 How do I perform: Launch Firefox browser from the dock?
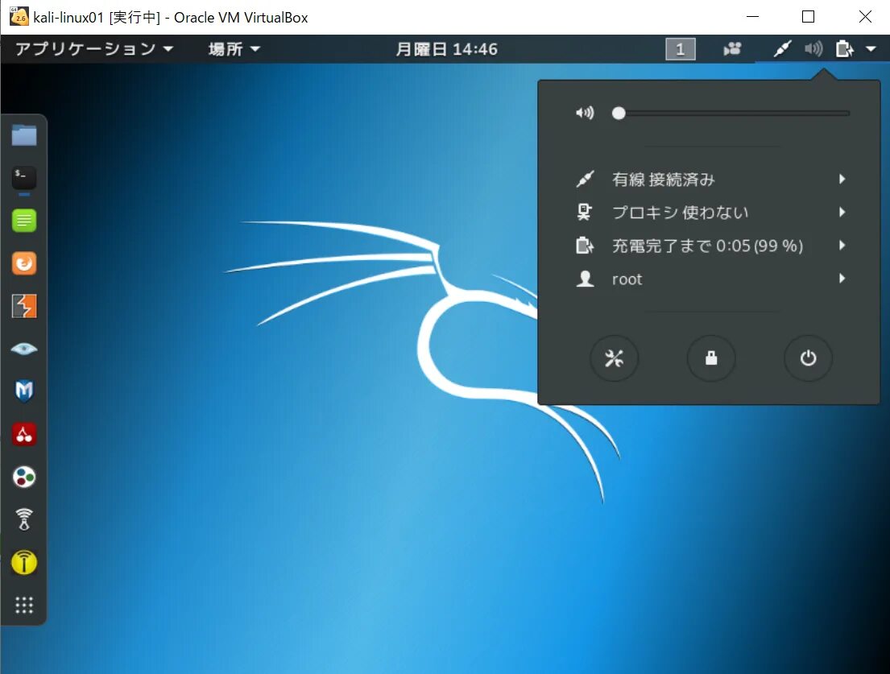coord(24,263)
